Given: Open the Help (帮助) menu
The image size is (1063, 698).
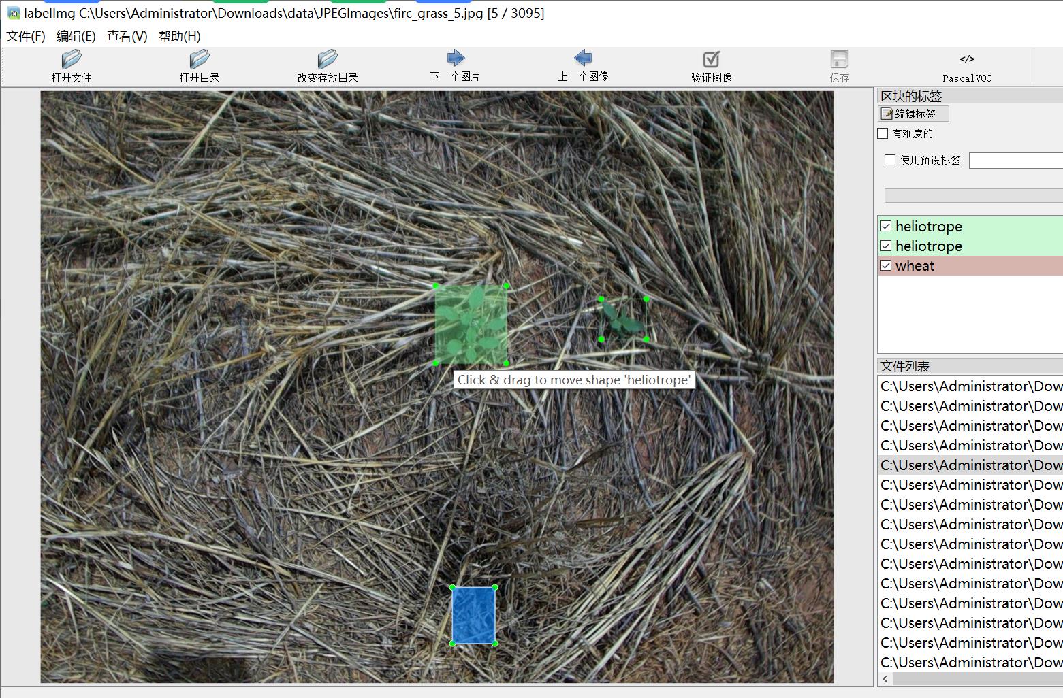Looking at the screenshot, I should point(179,36).
